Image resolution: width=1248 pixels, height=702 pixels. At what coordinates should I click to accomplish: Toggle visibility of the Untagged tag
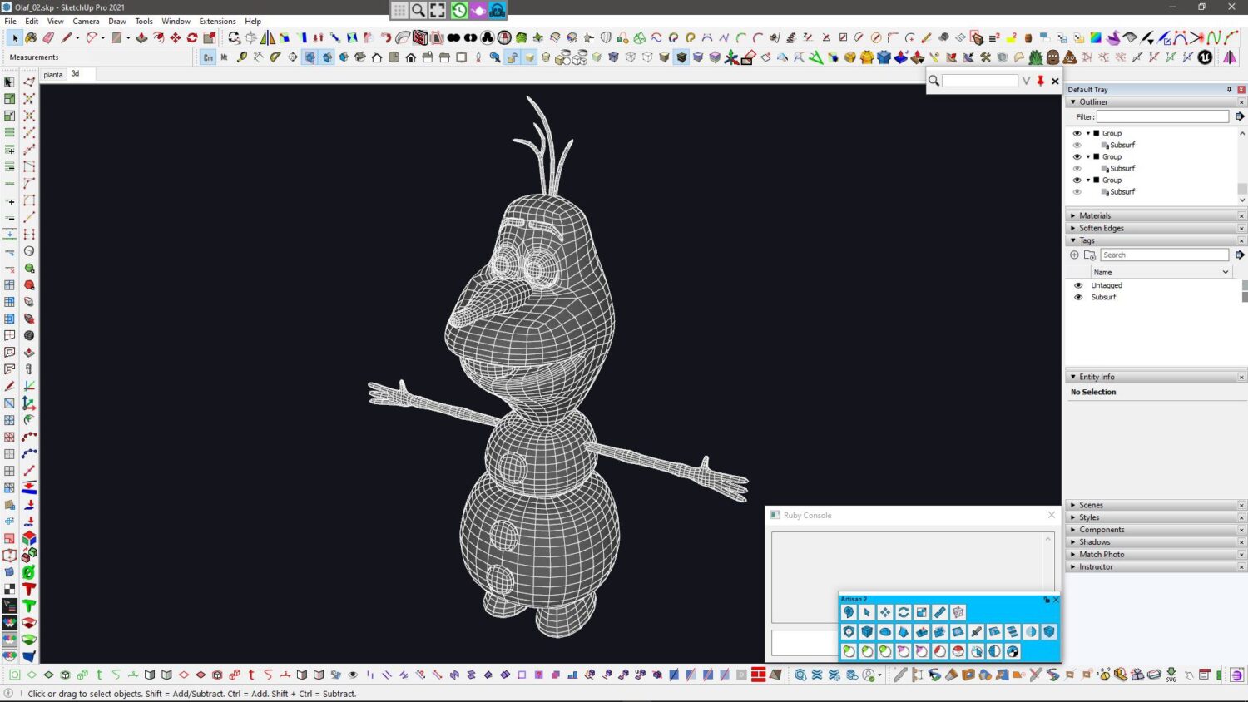click(x=1078, y=285)
